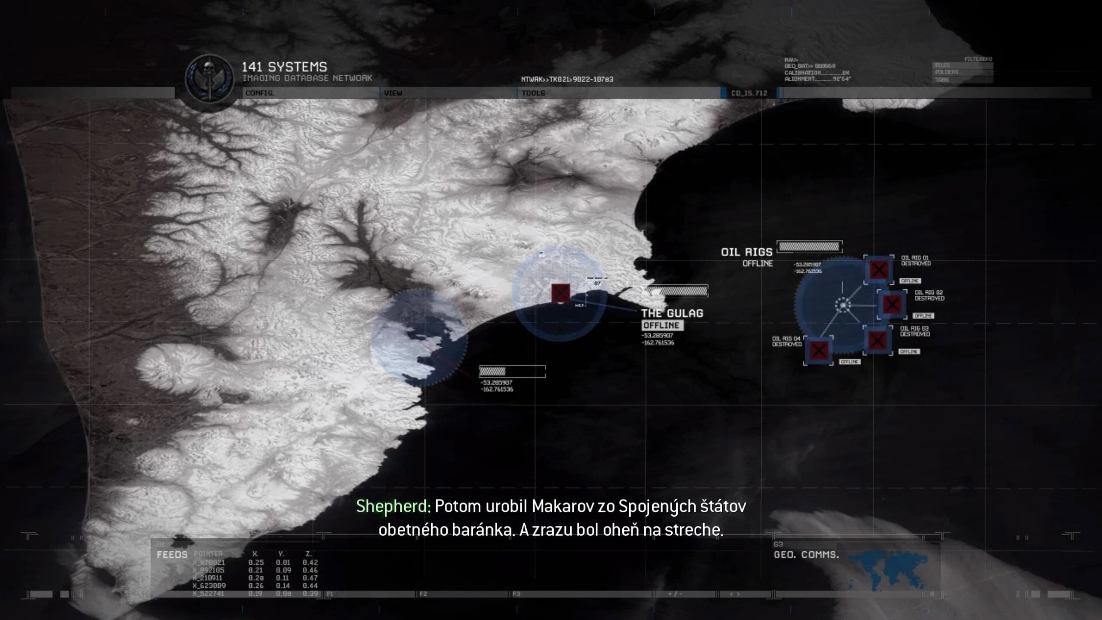Click the oil rigs central hub node
1102x620 pixels.
(x=843, y=305)
